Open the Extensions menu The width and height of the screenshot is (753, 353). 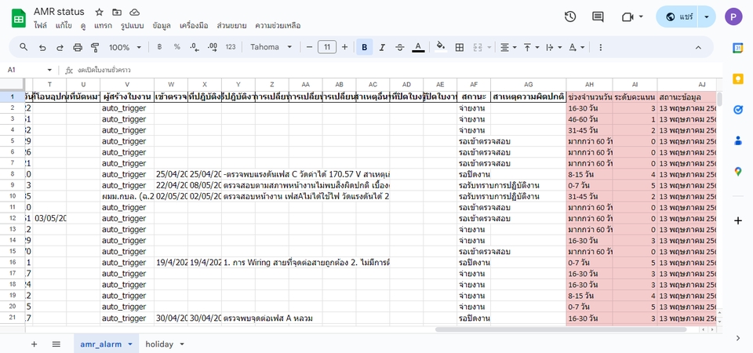pyautogui.click(x=232, y=26)
